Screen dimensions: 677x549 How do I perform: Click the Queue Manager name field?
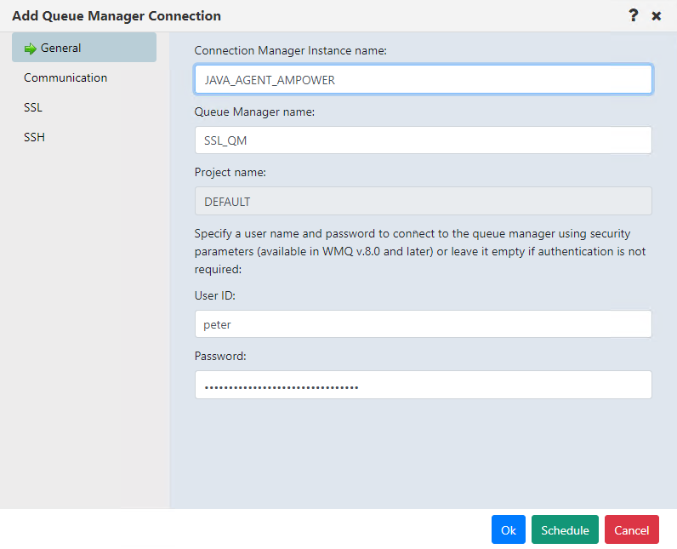coord(424,140)
